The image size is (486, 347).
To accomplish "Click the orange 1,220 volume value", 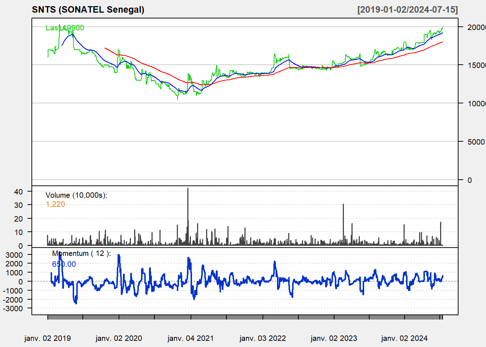I will coord(55,204).
